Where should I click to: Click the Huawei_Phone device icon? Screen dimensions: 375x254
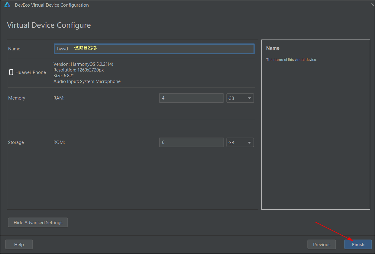[x=11, y=72]
